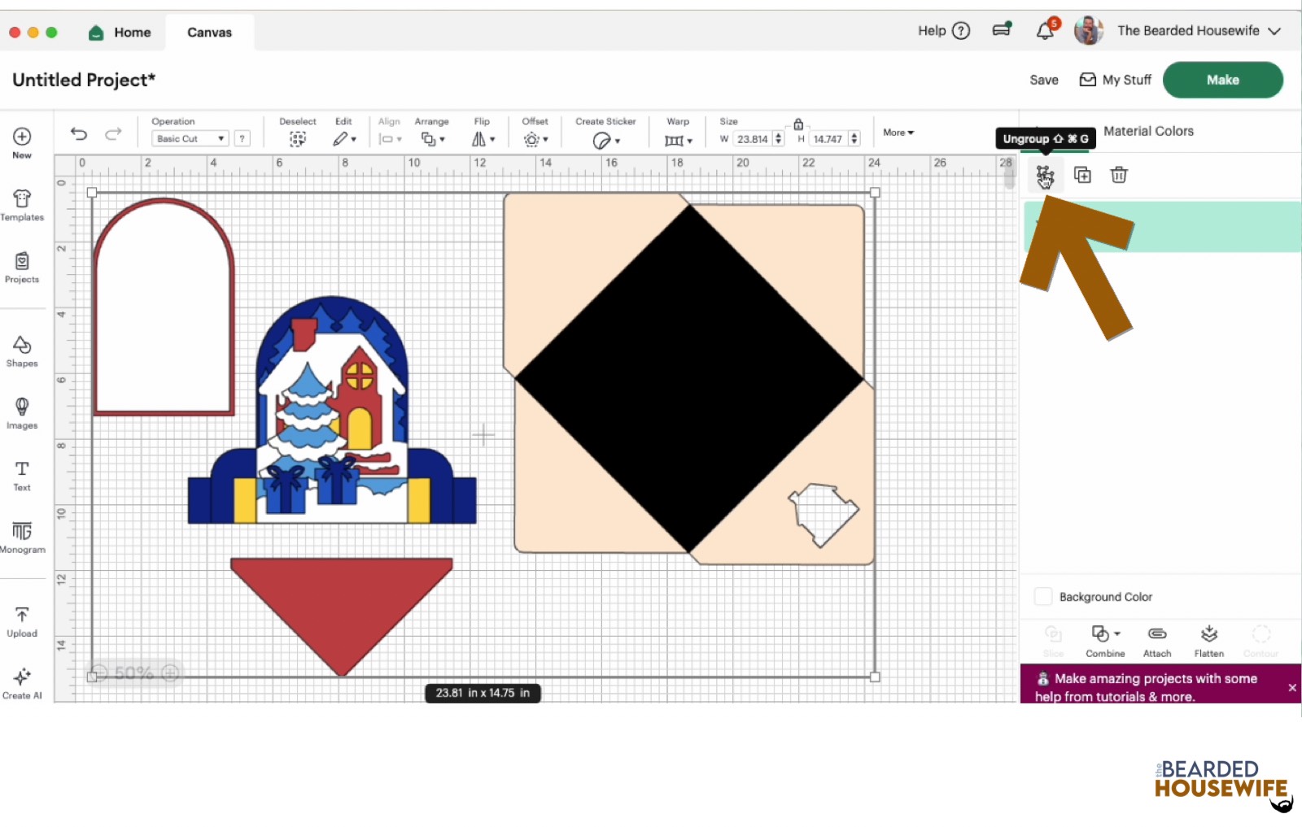Enable the Background Color checkbox

click(1042, 596)
